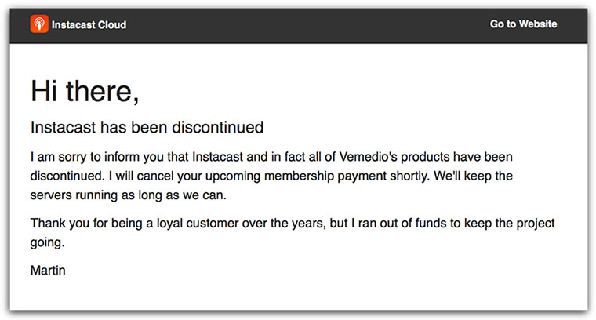Screen dimensions: 596x320
Task: Click the orange Instacast podcast icon
Action: [39, 24]
